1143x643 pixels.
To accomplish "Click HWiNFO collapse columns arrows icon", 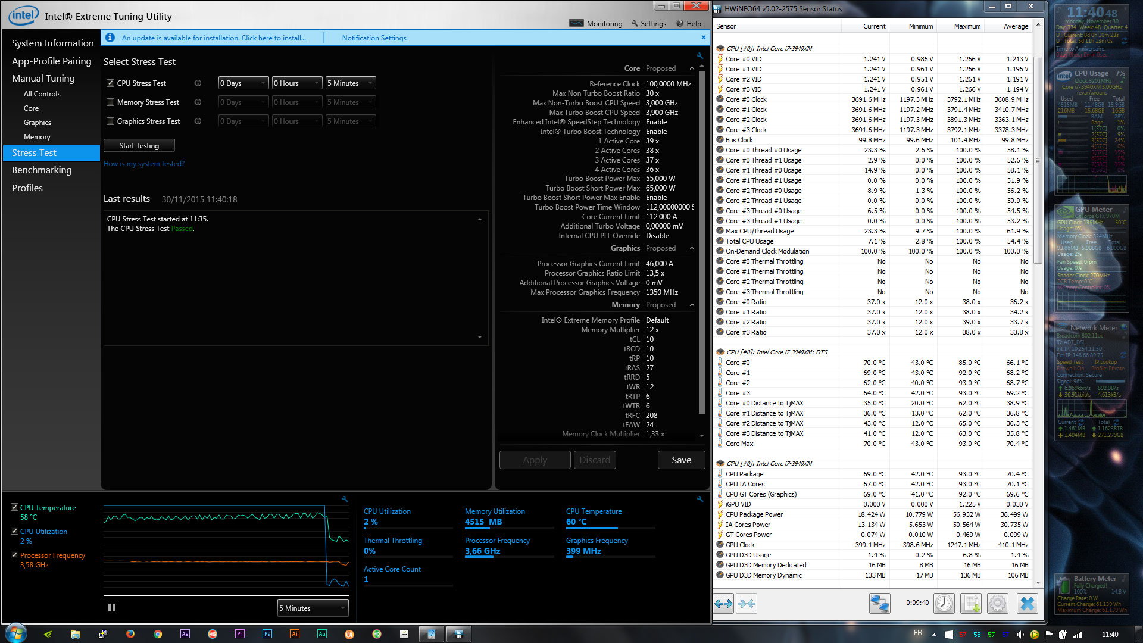I will pos(747,604).
